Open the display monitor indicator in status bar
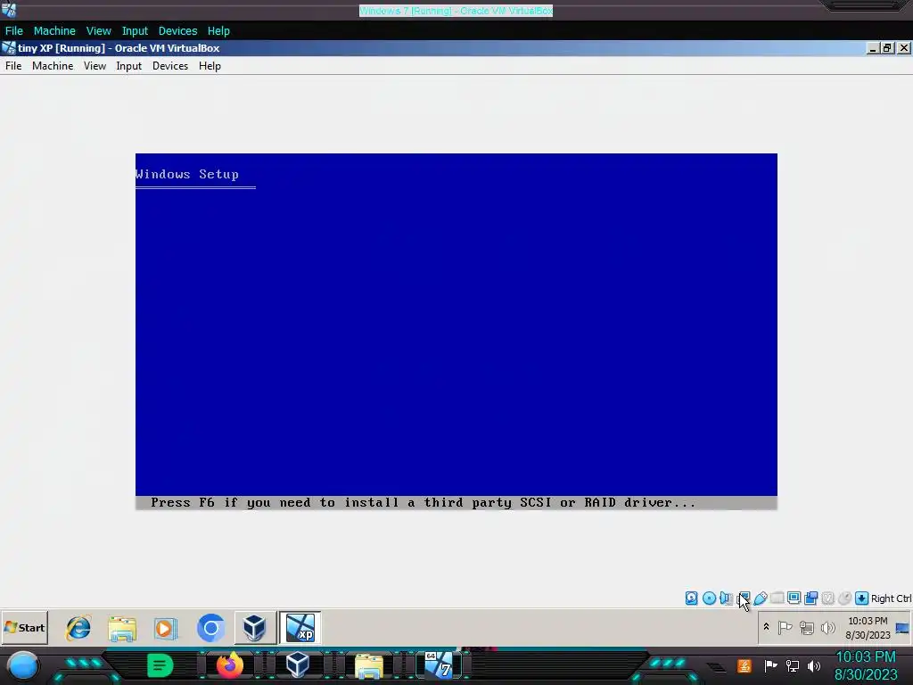The height and width of the screenshot is (685, 913). [794, 598]
